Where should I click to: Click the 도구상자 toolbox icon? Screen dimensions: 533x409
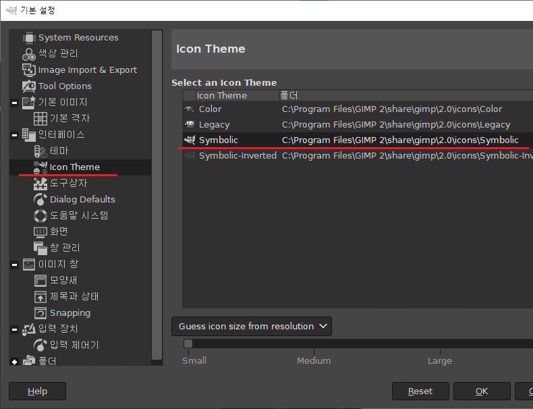[x=40, y=184]
